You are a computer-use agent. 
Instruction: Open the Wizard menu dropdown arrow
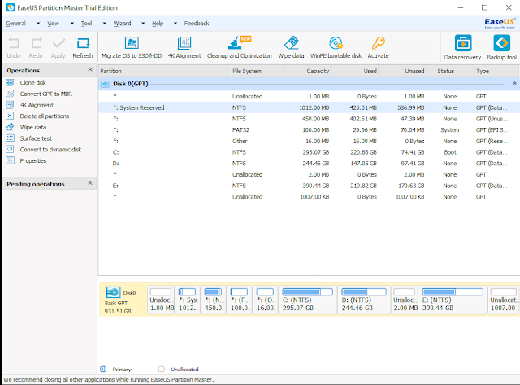(x=143, y=24)
